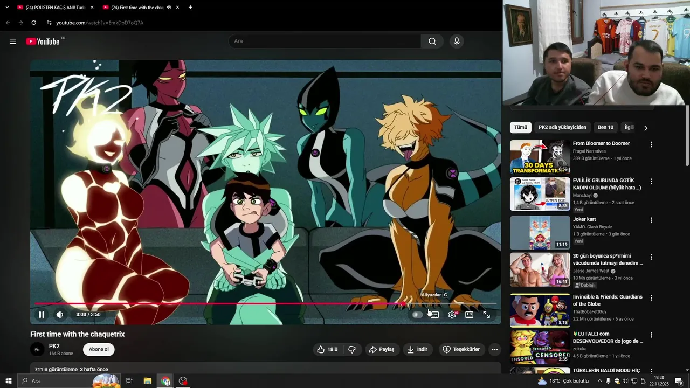Dislike the video with thumbs-down

click(x=352, y=349)
